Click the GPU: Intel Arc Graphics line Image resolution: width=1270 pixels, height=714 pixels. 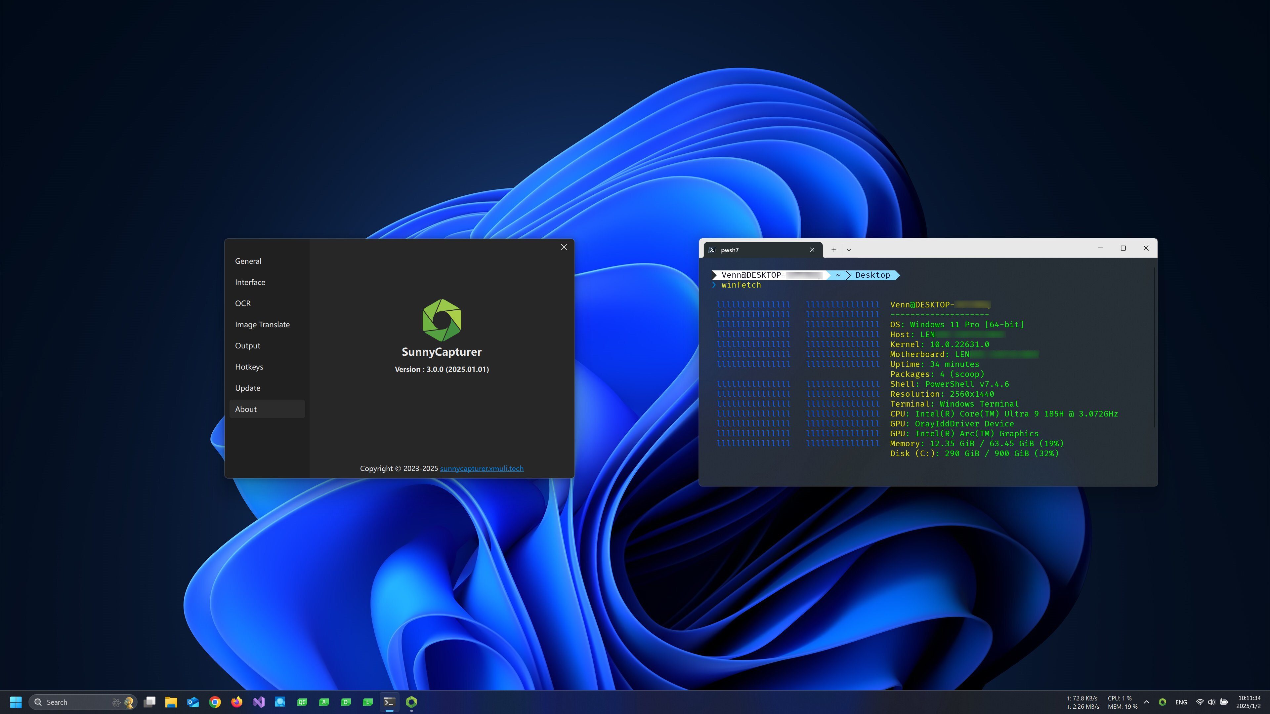click(x=964, y=434)
